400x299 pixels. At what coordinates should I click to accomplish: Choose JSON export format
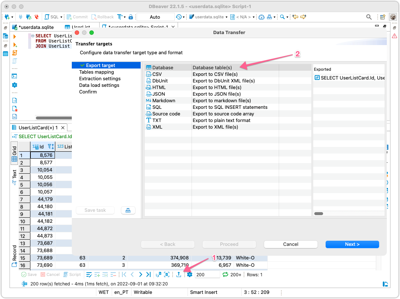228,94
